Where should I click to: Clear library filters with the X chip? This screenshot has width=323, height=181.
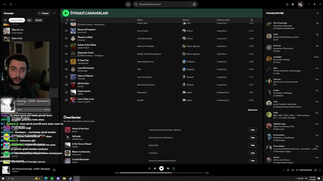pos(5,20)
